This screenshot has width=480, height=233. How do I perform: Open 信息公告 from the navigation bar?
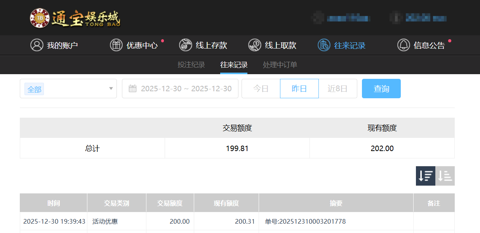point(429,45)
